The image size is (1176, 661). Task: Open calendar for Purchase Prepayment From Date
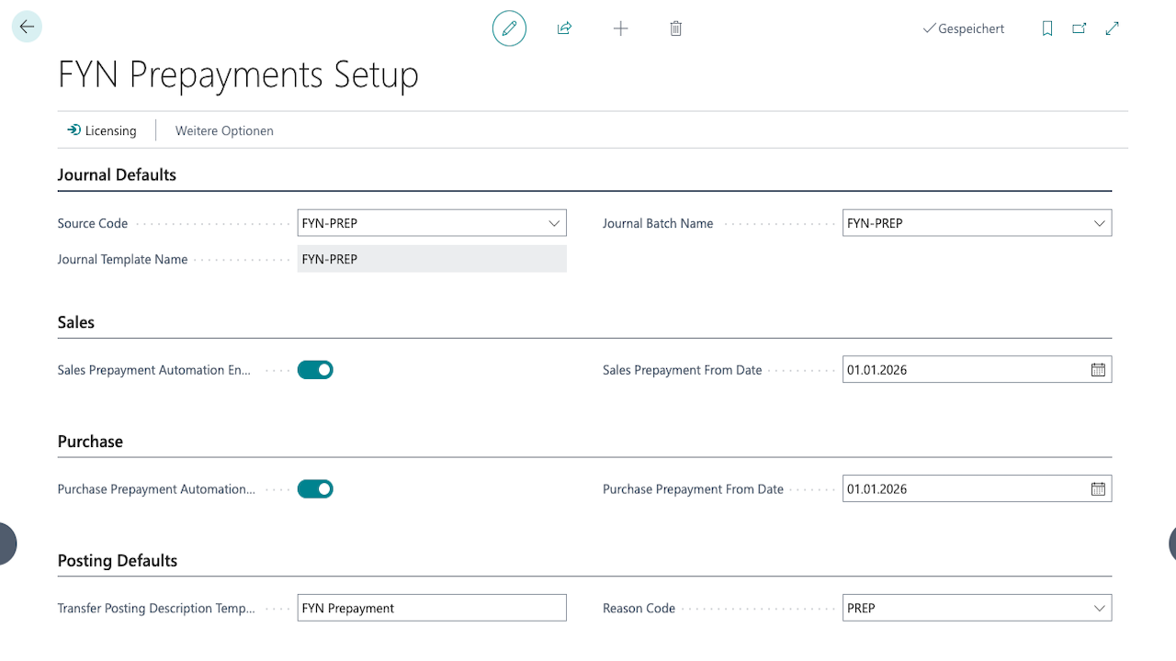(x=1098, y=489)
